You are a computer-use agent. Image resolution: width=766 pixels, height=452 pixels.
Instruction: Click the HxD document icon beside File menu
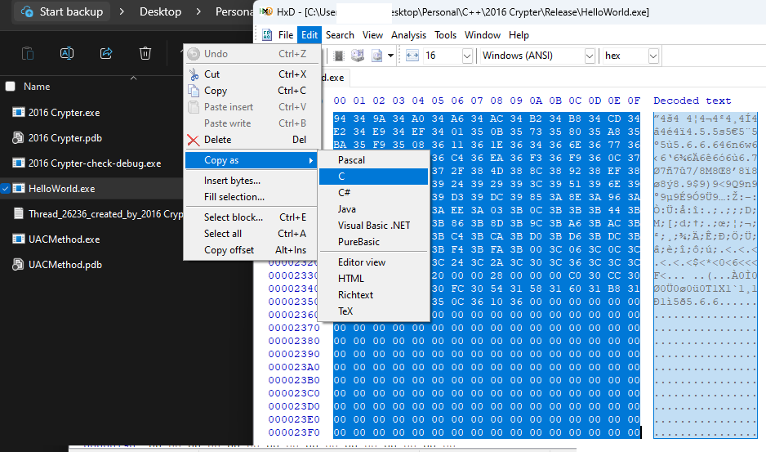coord(267,34)
